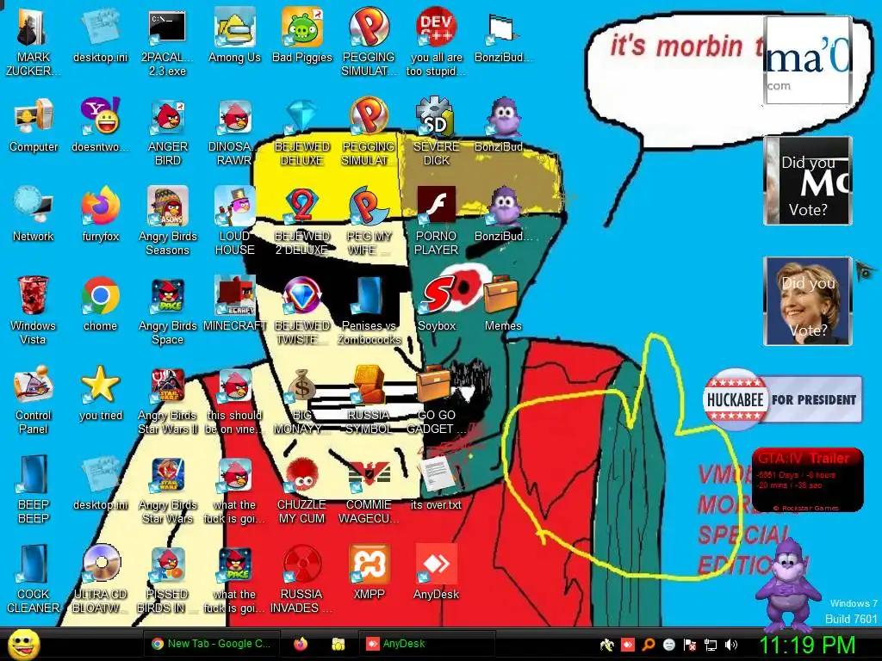
Task: Launch LOUD HOUSE shortcut
Action: pyautogui.click(x=234, y=220)
